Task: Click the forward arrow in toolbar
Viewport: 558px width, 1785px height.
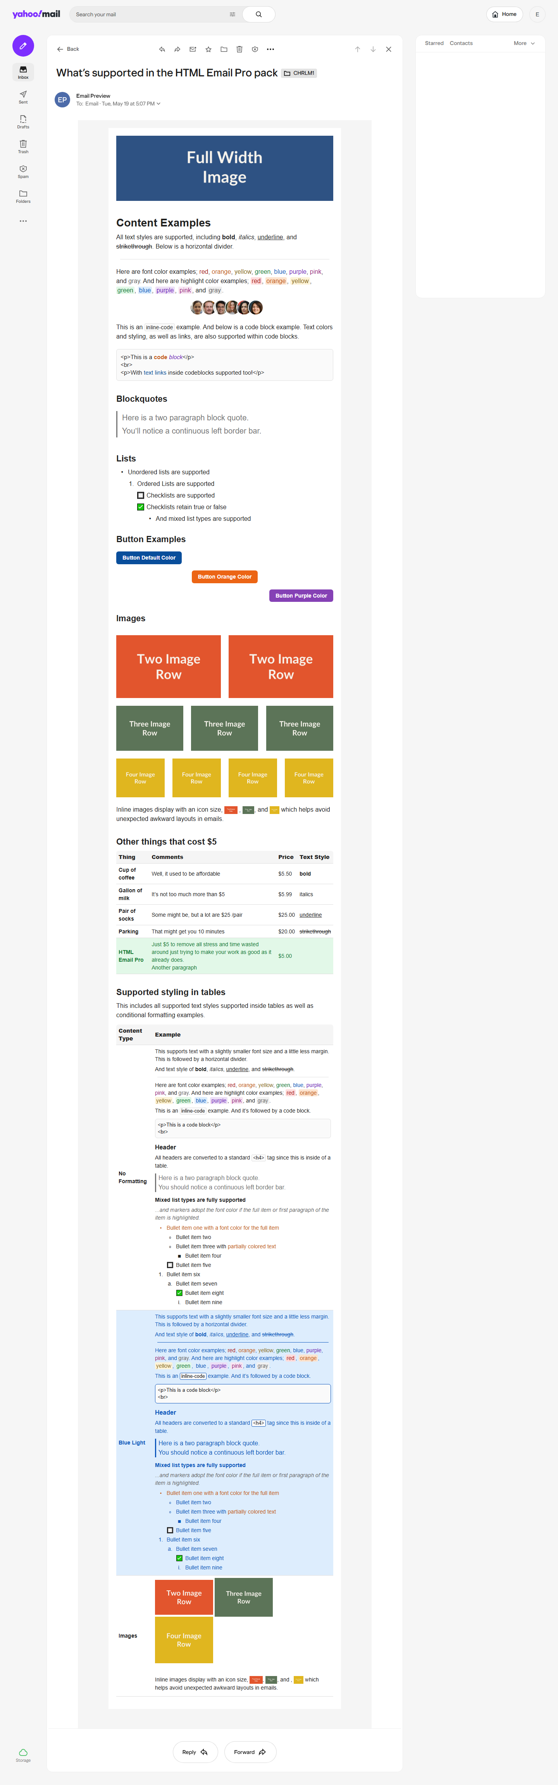Action: (x=177, y=49)
